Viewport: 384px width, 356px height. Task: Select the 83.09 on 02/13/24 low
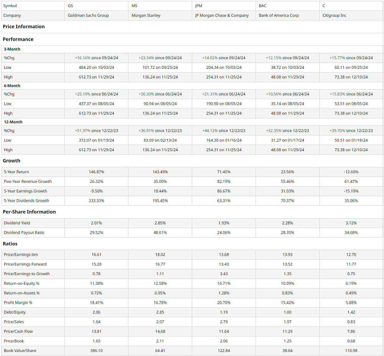point(160,140)
